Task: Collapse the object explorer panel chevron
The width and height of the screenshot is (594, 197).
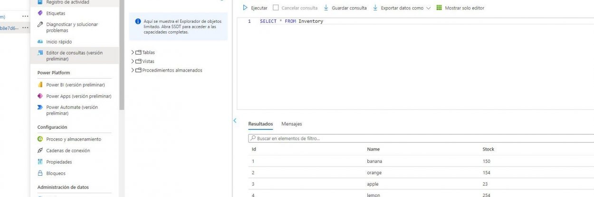Action: click(235, 121)
